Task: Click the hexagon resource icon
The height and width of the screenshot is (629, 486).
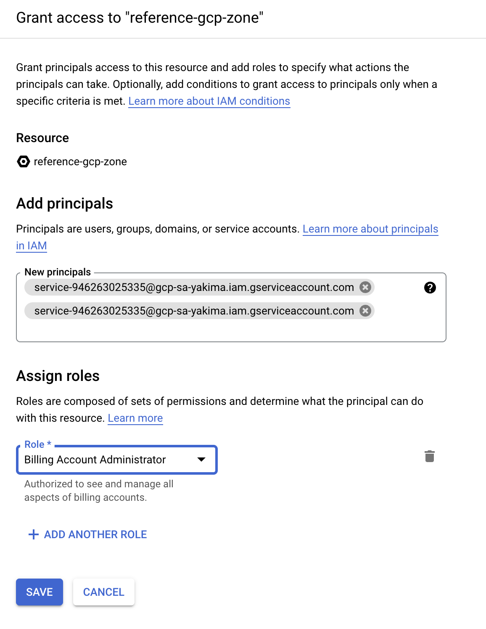Action: [x=24, y=161]
